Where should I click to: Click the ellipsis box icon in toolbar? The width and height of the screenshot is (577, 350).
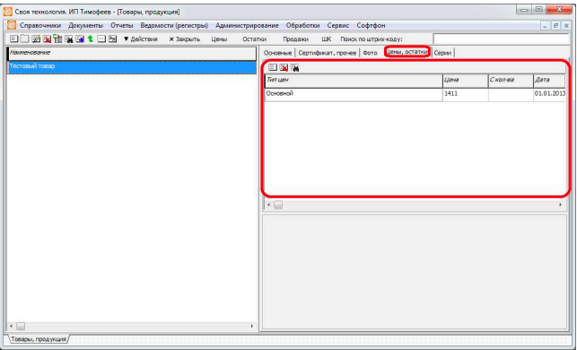pos(101,38)
